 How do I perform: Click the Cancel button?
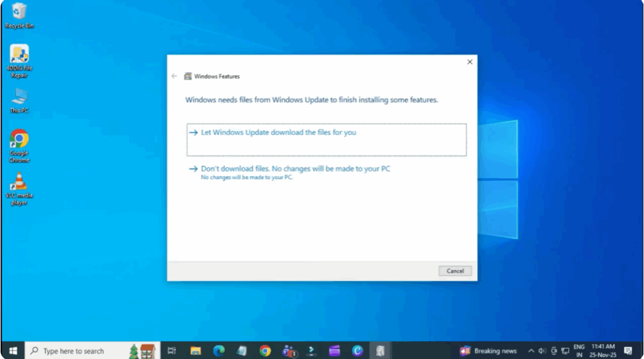(x=455, y=271)
